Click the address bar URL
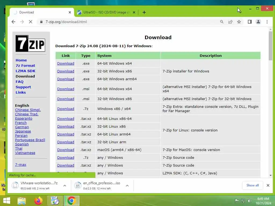Image resolution: width=275 pixels, height=206 pixels. point(66,22)
